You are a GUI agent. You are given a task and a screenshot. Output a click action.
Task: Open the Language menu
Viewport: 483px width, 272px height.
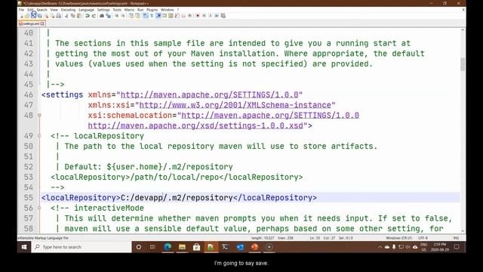point(86,10)
